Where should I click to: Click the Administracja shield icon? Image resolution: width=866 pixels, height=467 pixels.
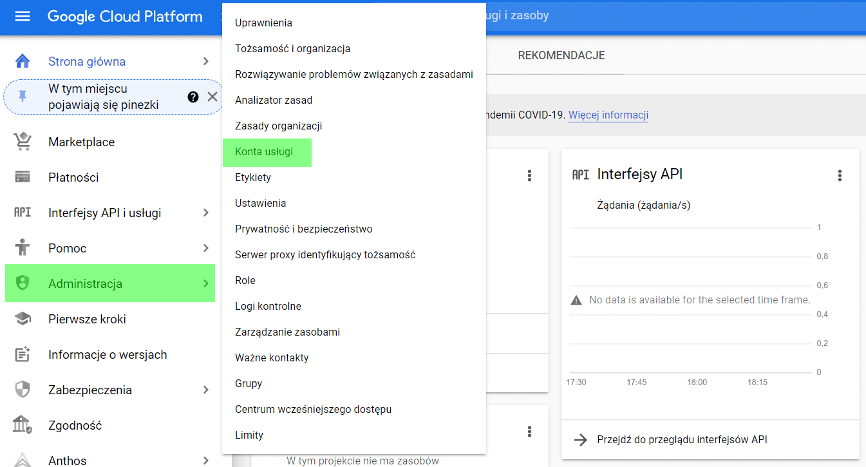point(23,283)
